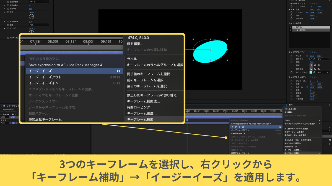Pick fill color with 塗りのカラー eyedropper
The image size is (332, 186).
[x=314, y=72]
